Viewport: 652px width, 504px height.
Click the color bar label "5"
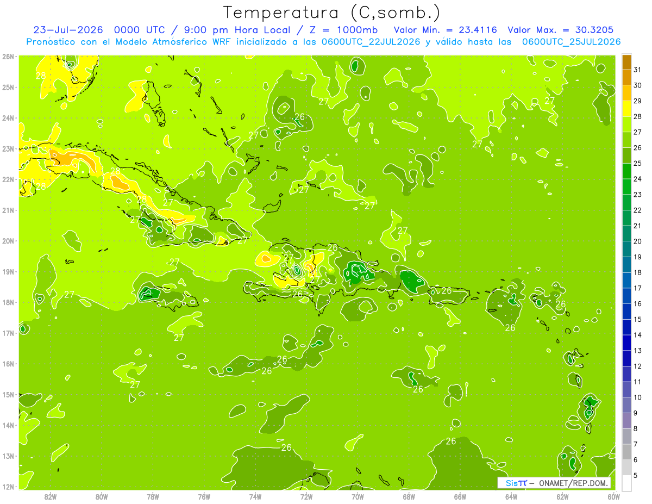[636, 475]
